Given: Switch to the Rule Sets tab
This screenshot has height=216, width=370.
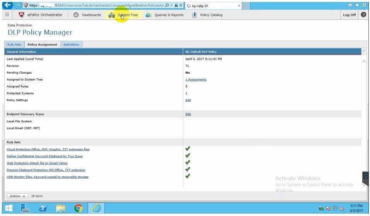Looking at the screenshot, I should coord(14,45).
